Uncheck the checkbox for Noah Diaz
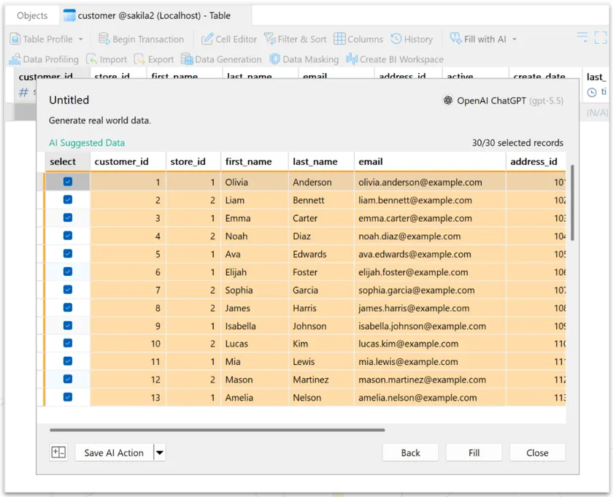This screenshot has width=613, height=497. [x=68, y=236]
